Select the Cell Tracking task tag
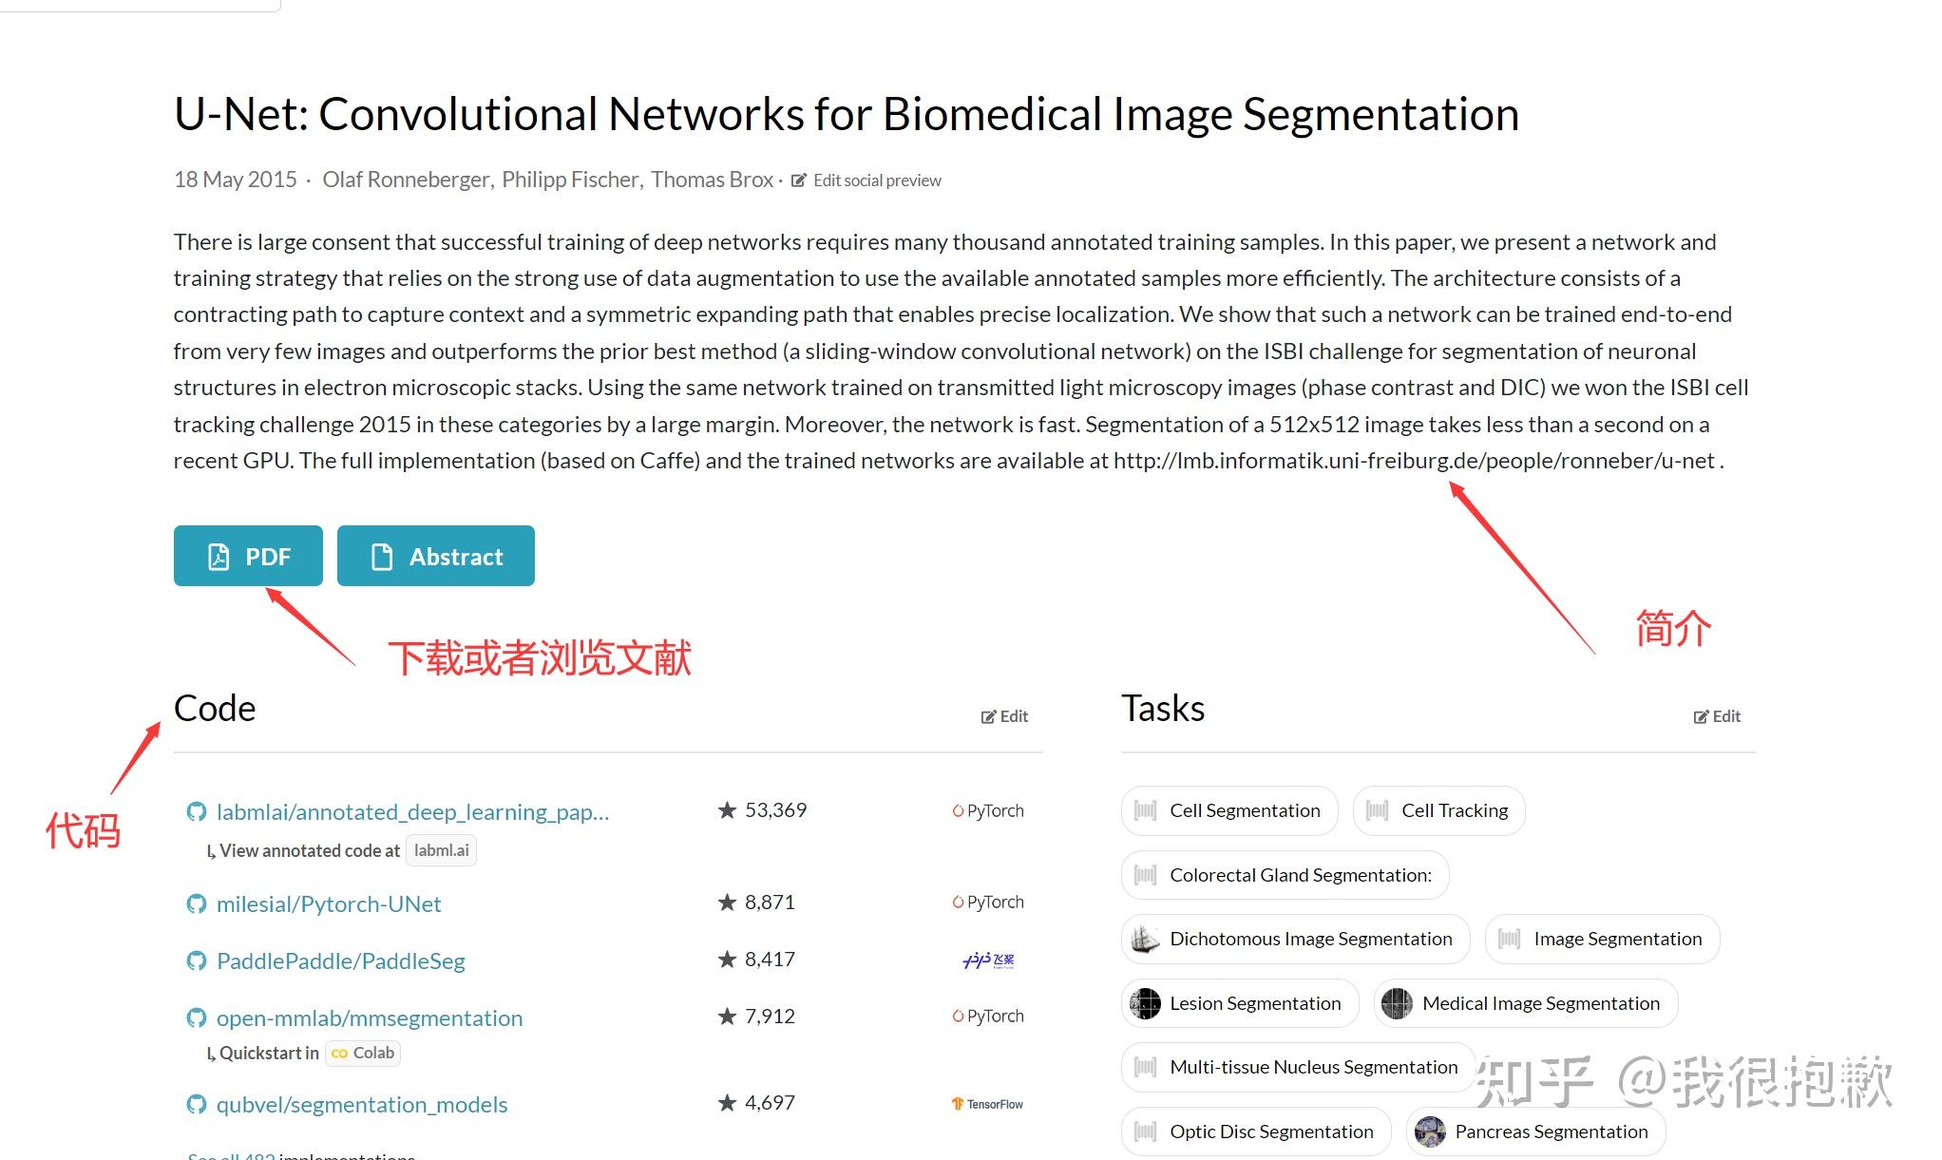The image size is (1942, 1160). (1438, 810)
